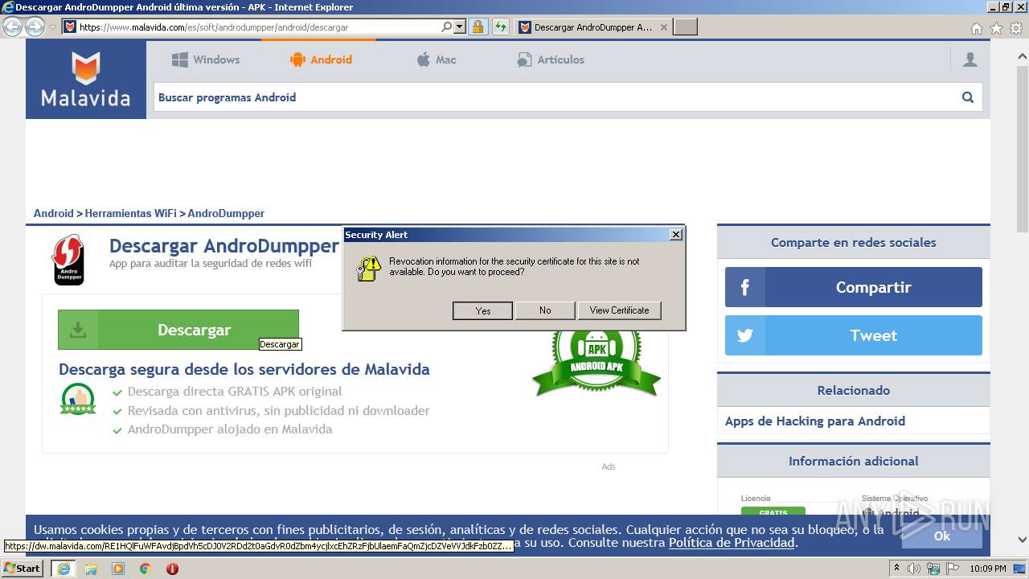This screenshot has width=1029, height=579.
Task: Click the taskbar clock 10:09 PM
Action: pyautogui.click(x=988, y=569)
